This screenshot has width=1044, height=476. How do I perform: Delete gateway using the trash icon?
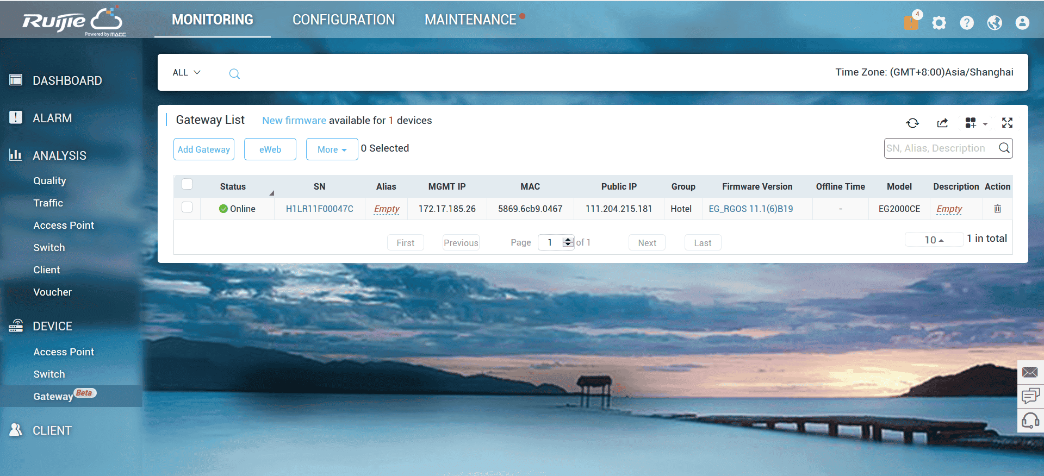[x=997, y=209]
